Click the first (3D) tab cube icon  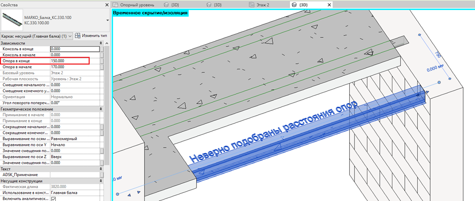166,5
